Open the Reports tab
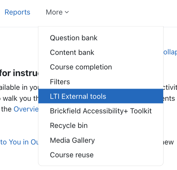 click(17, 12)
